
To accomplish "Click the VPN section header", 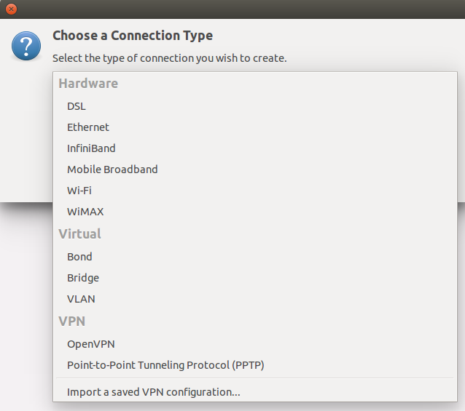I will click(x=72, y=322).
